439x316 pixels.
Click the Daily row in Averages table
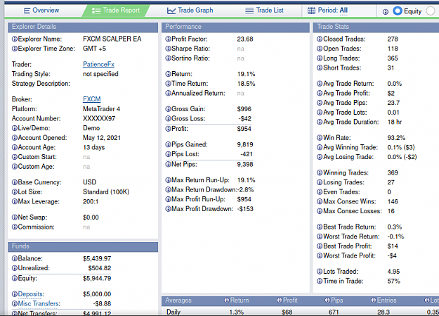point(300,312)
